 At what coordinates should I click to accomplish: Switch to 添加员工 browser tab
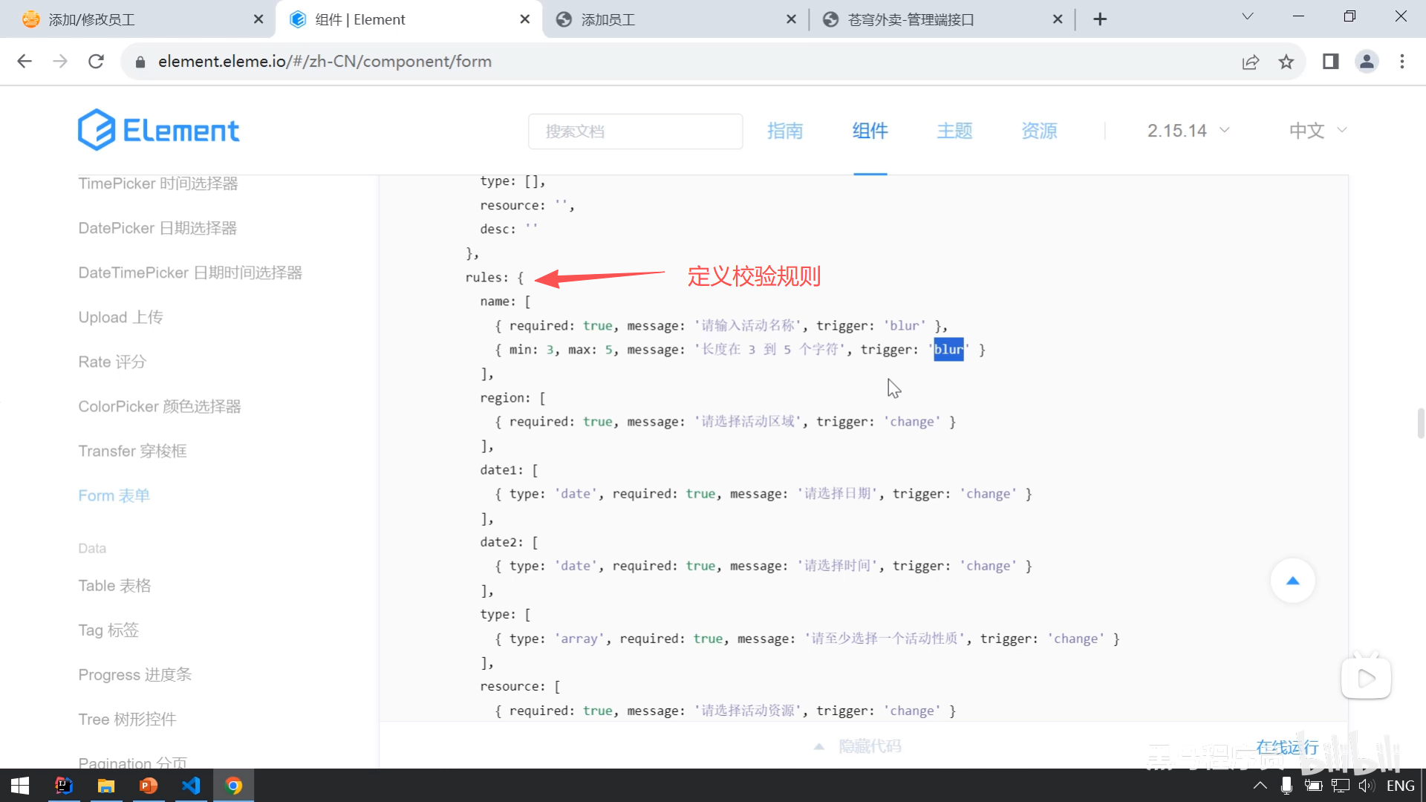pos(608,20)
